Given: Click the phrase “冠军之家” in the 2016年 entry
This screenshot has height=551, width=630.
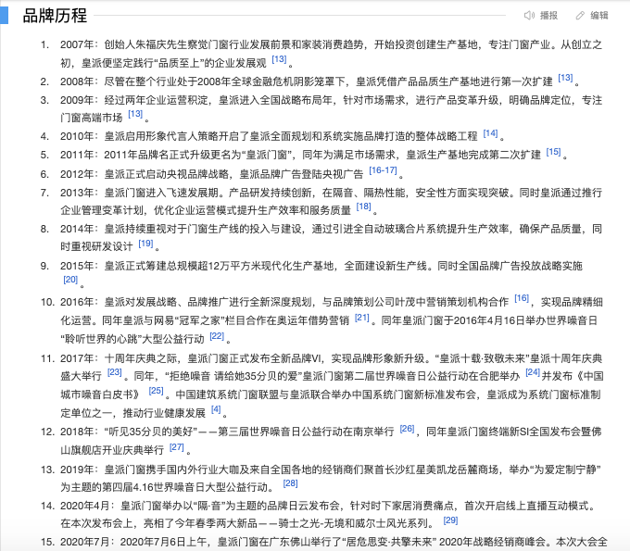Looking at the screenshot, I should coord(199,320).
